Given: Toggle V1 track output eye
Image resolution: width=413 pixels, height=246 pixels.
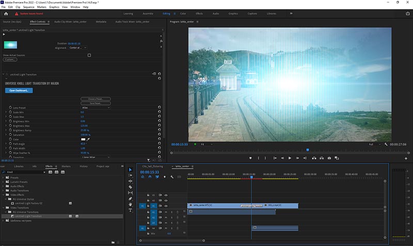Looking at the screenshot, I should [x=166, y=206].
